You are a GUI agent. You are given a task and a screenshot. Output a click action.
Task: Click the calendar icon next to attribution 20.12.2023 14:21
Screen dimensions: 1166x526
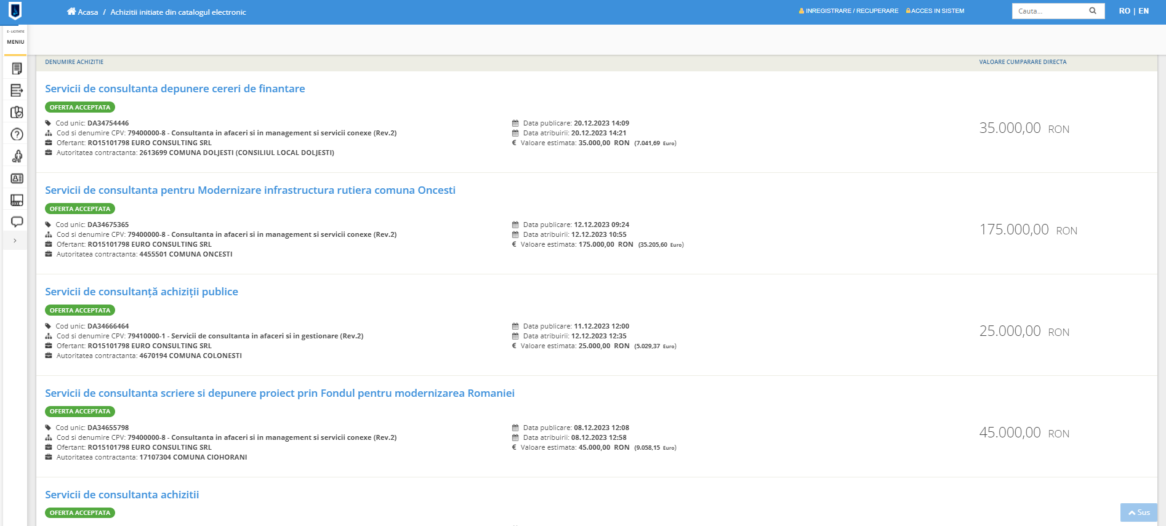(515, 133)
